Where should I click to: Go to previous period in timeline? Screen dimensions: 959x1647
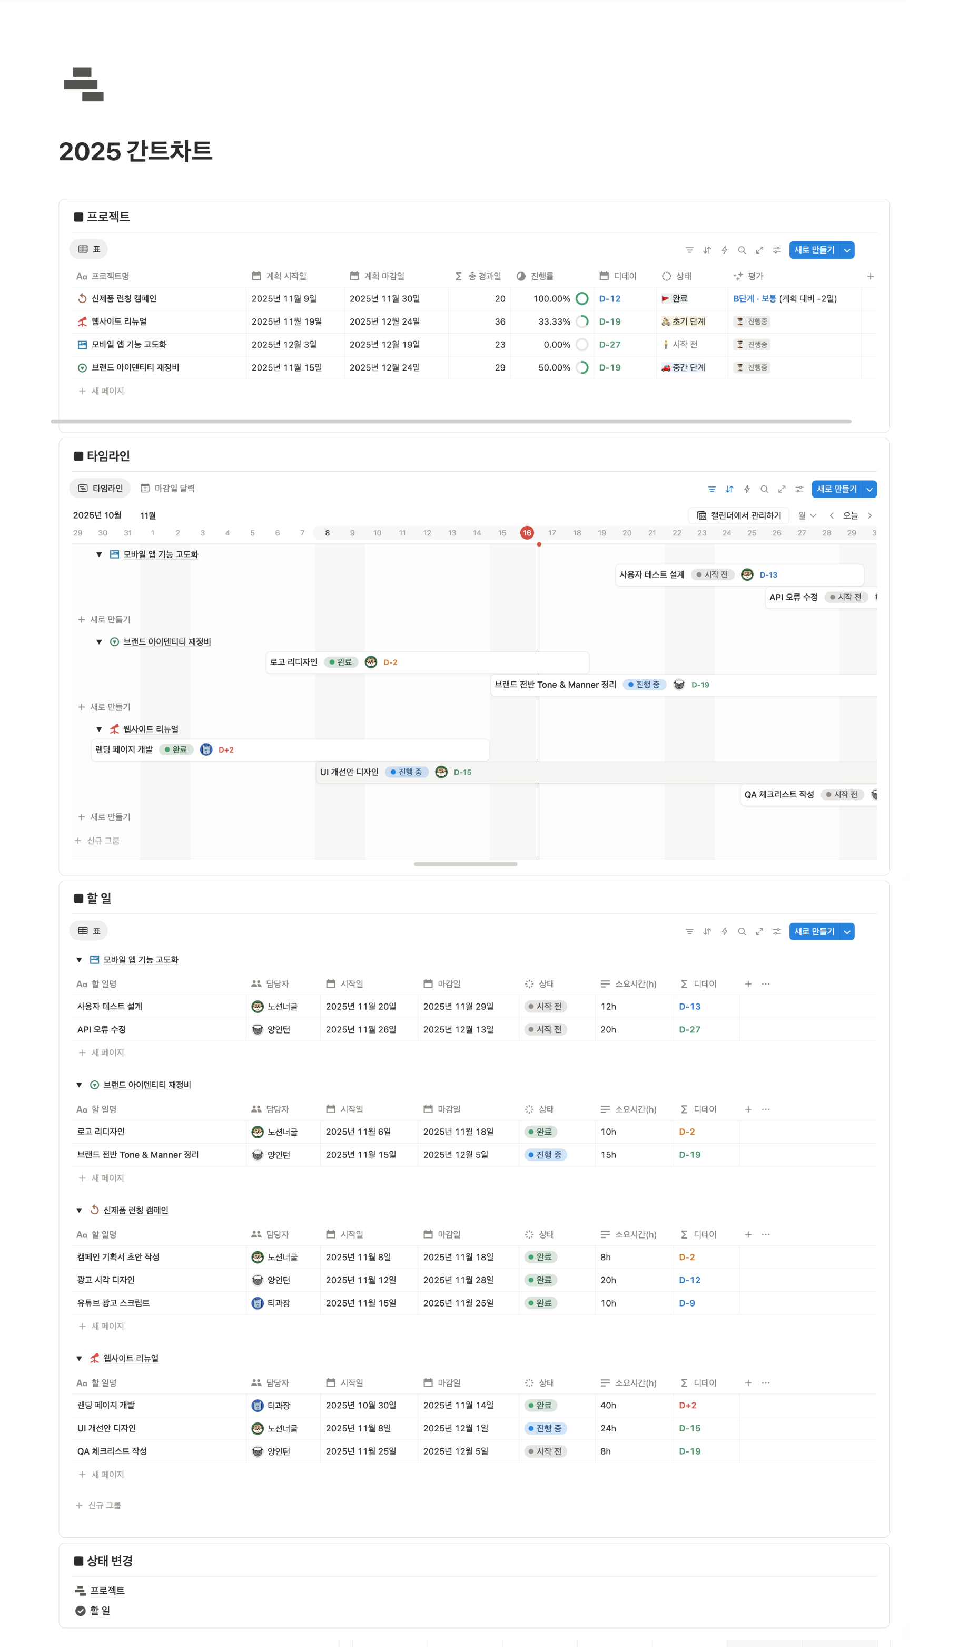(832, 515)
